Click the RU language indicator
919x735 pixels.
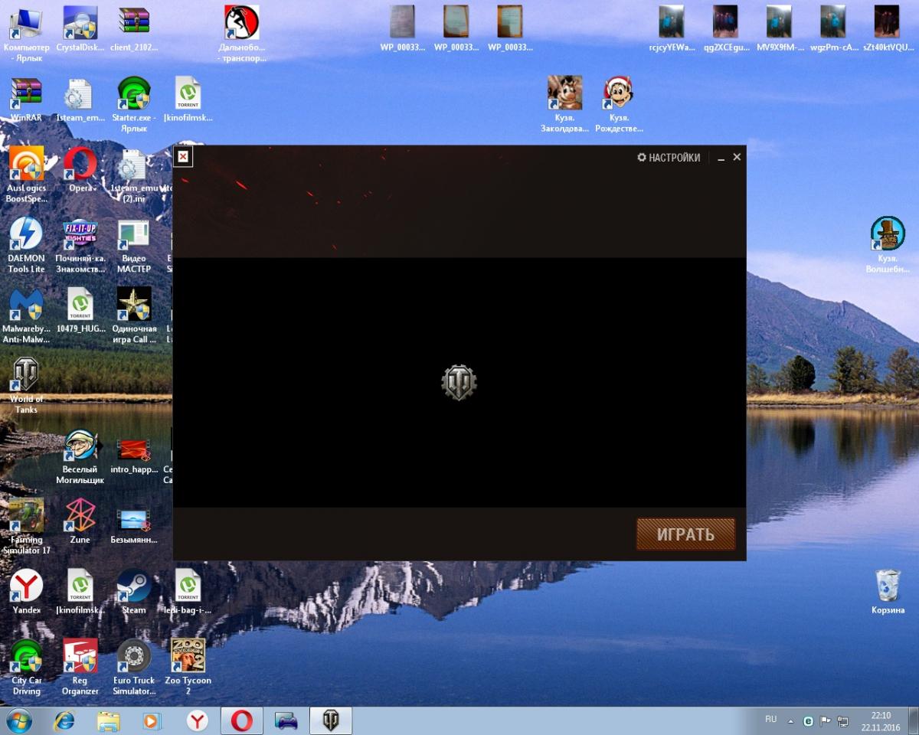click(770, 720)
